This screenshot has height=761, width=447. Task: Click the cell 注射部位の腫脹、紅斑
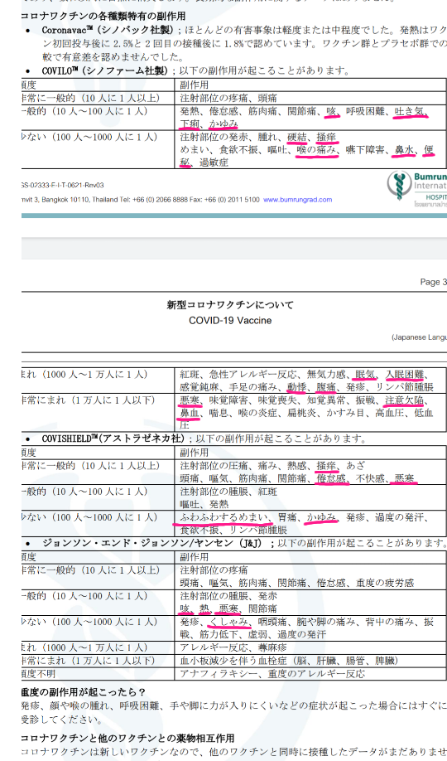pyautogui.click(x=228, y=492)
